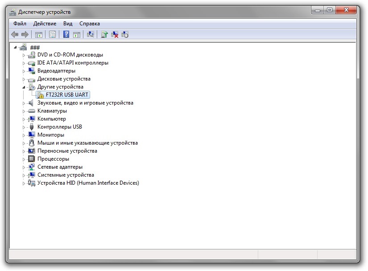Expand IDE ATA/ATAPI контроллеры
Image resolution: width=368 pixels, height=271 pixels.
click(24, 63)
